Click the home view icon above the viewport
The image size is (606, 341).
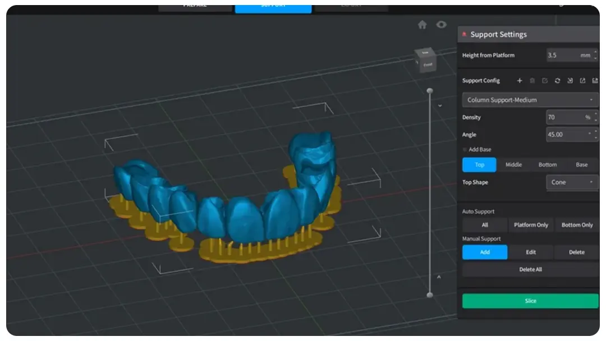(421, 25)
